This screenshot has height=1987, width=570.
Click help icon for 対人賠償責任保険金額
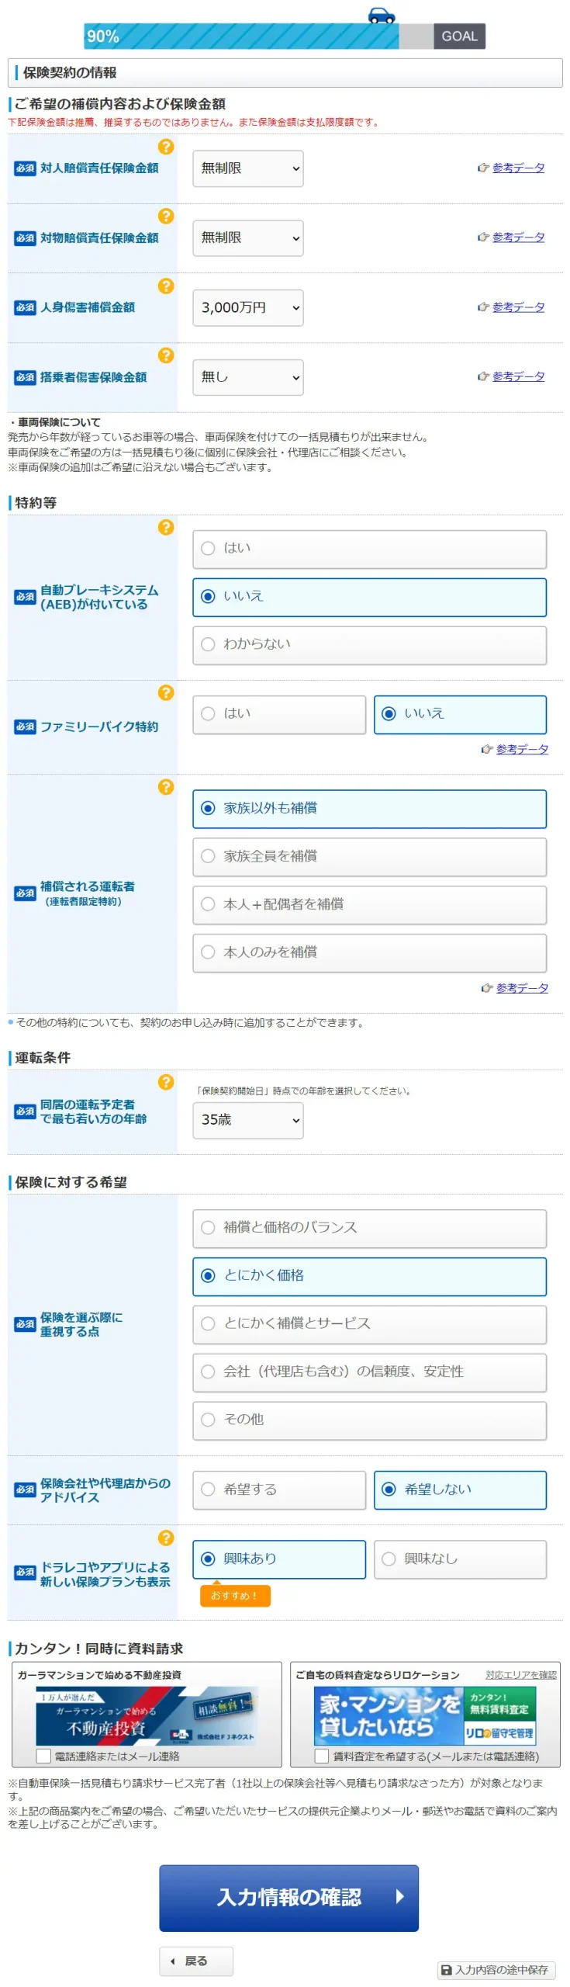pyautogui.click(x=166, y=147)
